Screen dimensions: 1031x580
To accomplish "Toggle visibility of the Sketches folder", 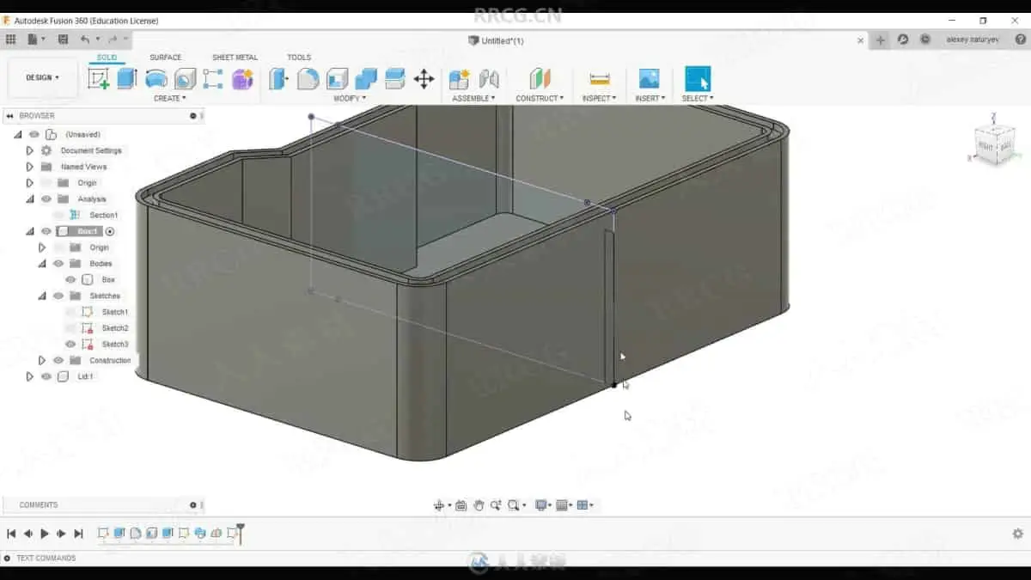I will pyautogui.click(x=58, y=296).
